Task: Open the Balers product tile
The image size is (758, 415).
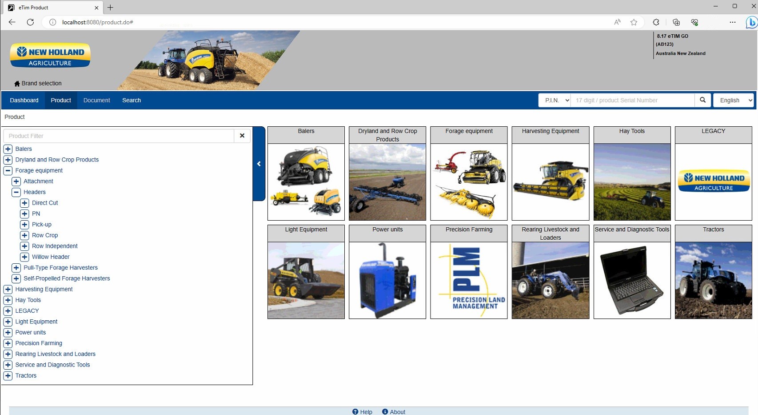Action: click(x=306, y=173)
